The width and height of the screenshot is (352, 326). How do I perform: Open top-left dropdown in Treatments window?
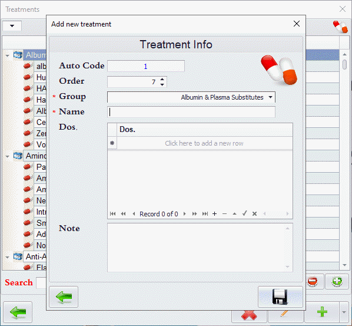pos(12,26)
